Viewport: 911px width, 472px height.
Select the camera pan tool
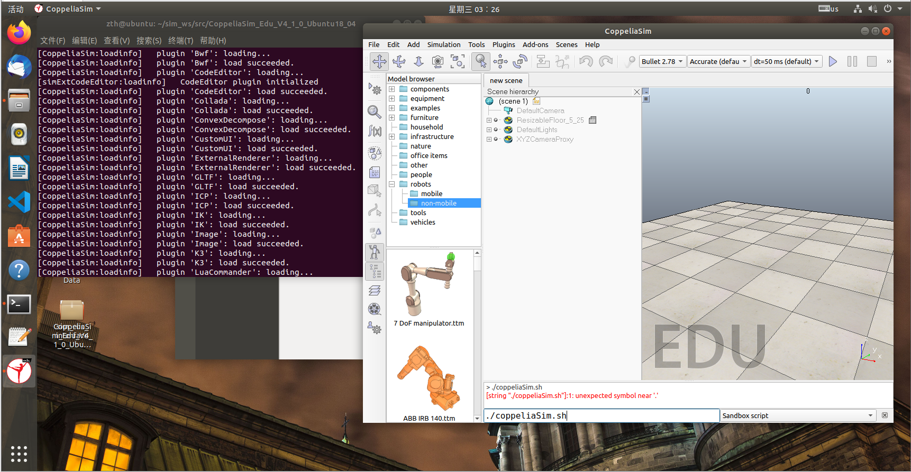(379, 61)
